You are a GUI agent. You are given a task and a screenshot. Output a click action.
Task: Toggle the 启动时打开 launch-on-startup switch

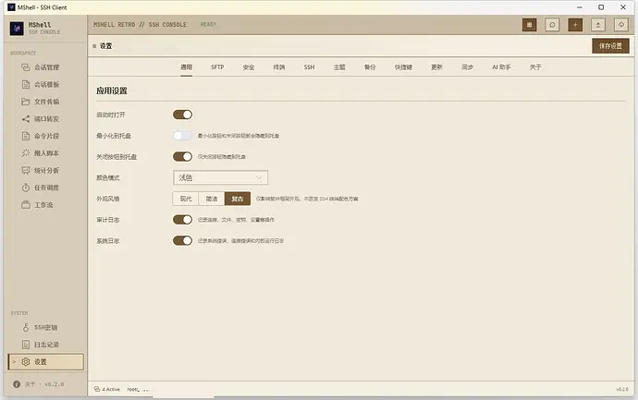(182, 115)
